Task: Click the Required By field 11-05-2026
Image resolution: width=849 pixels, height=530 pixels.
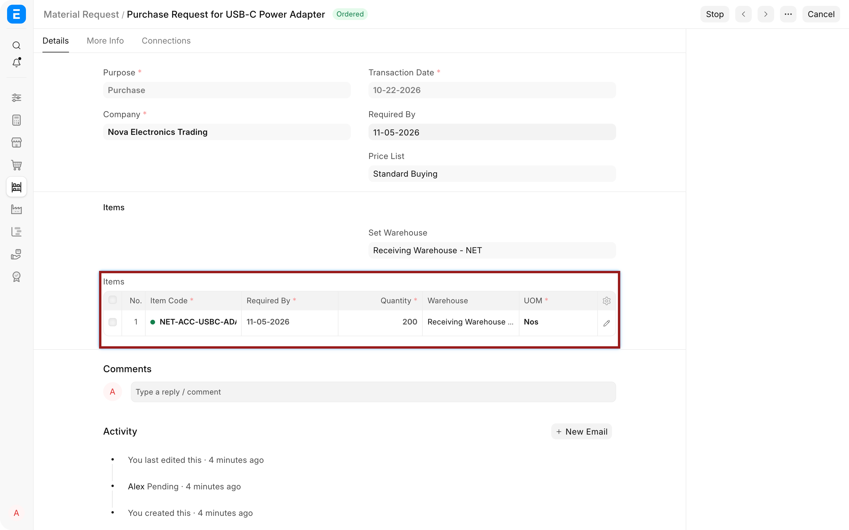Action: coord(492,132)
